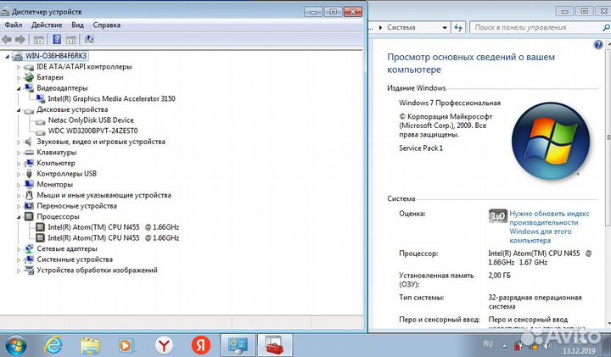Image resolution: width=611 pixels, height=357 pixels.
Task: Click the IDE ATA/ATAPI контроллеры icon
Action: tap(29, 67)
